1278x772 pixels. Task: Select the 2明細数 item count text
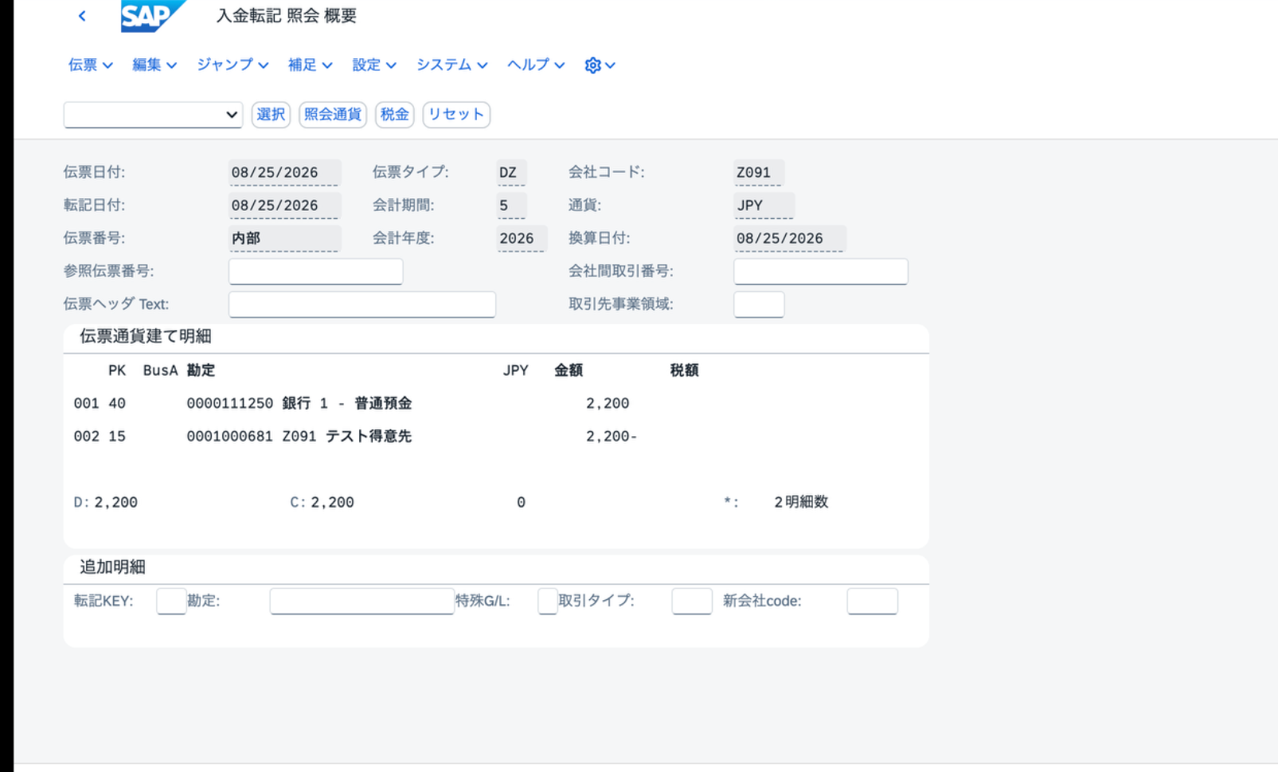[801, 502]
